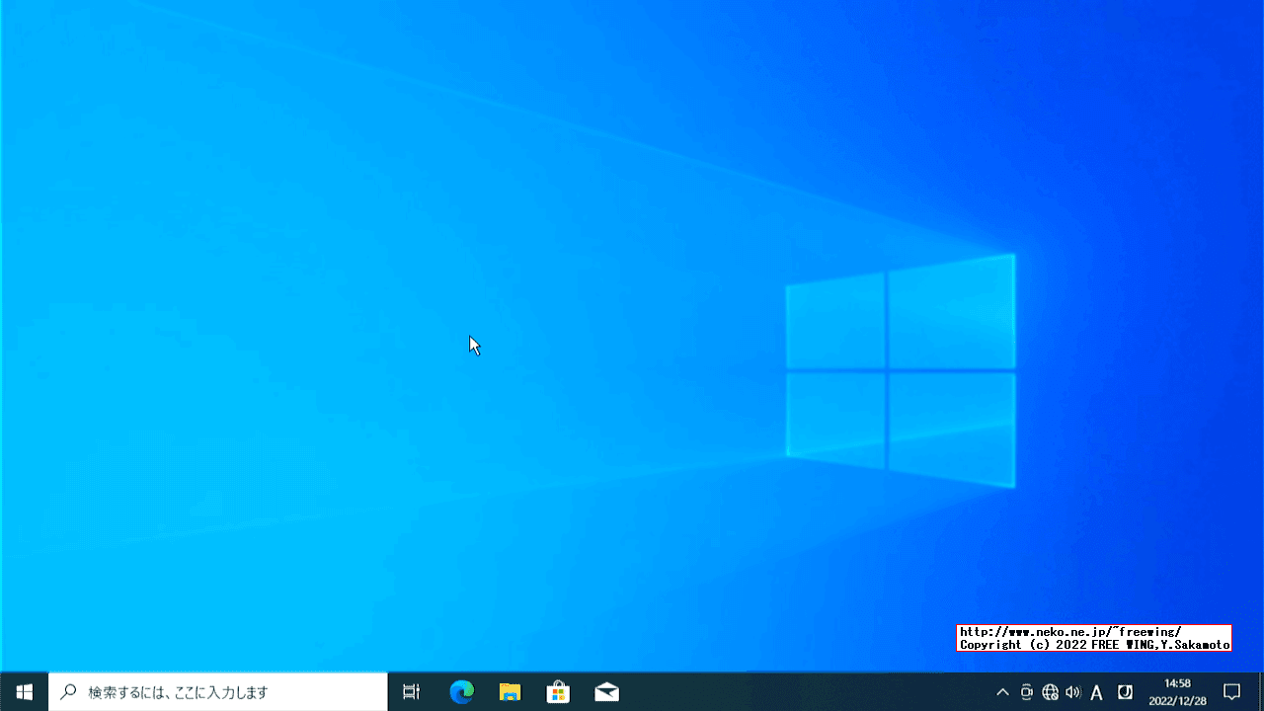Open the volume control in the system tray
Viewport: 1264px width, 711px height.
1073,692
